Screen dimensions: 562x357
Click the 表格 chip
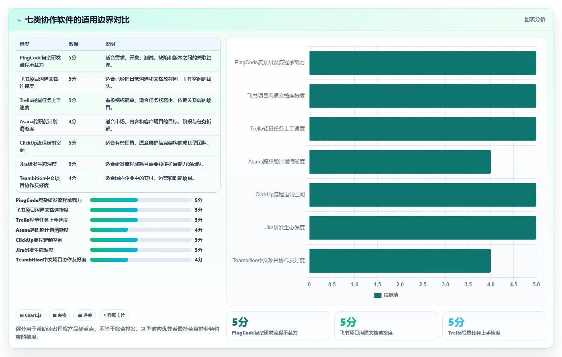pos(59,315)
